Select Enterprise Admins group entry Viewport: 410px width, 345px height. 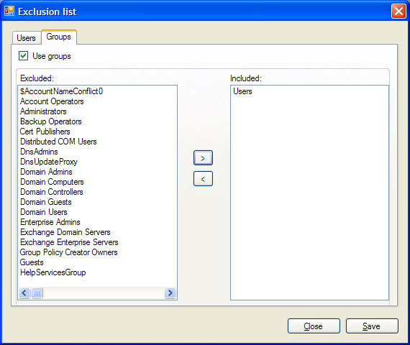[x=50, y=222]
